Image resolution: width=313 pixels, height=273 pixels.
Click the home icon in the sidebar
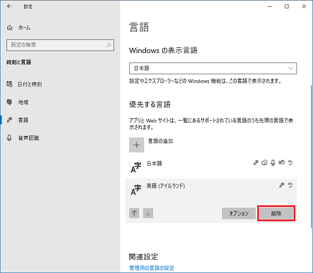[10, 27]
